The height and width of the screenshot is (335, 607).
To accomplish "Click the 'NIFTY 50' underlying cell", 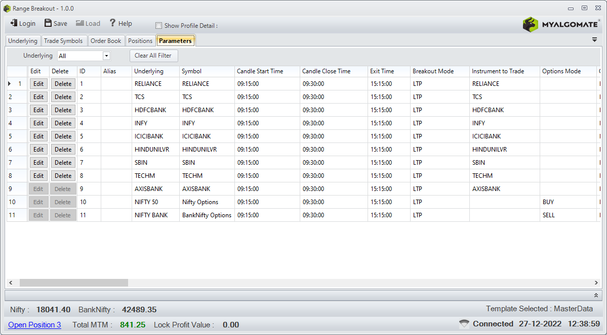I will [x=155, y=202].
